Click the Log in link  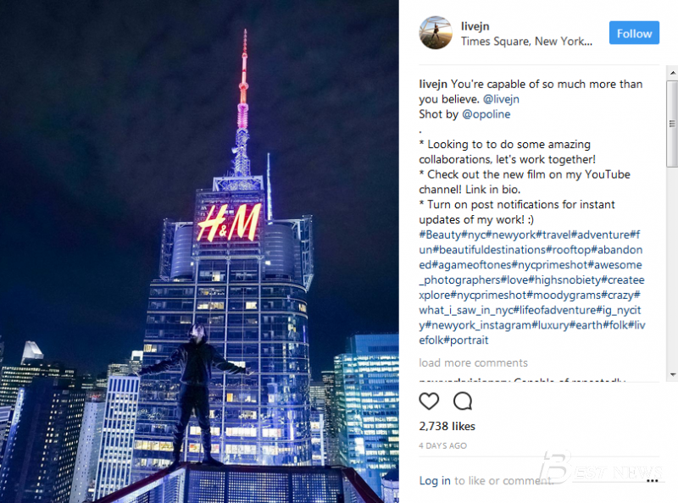[435, 480]
